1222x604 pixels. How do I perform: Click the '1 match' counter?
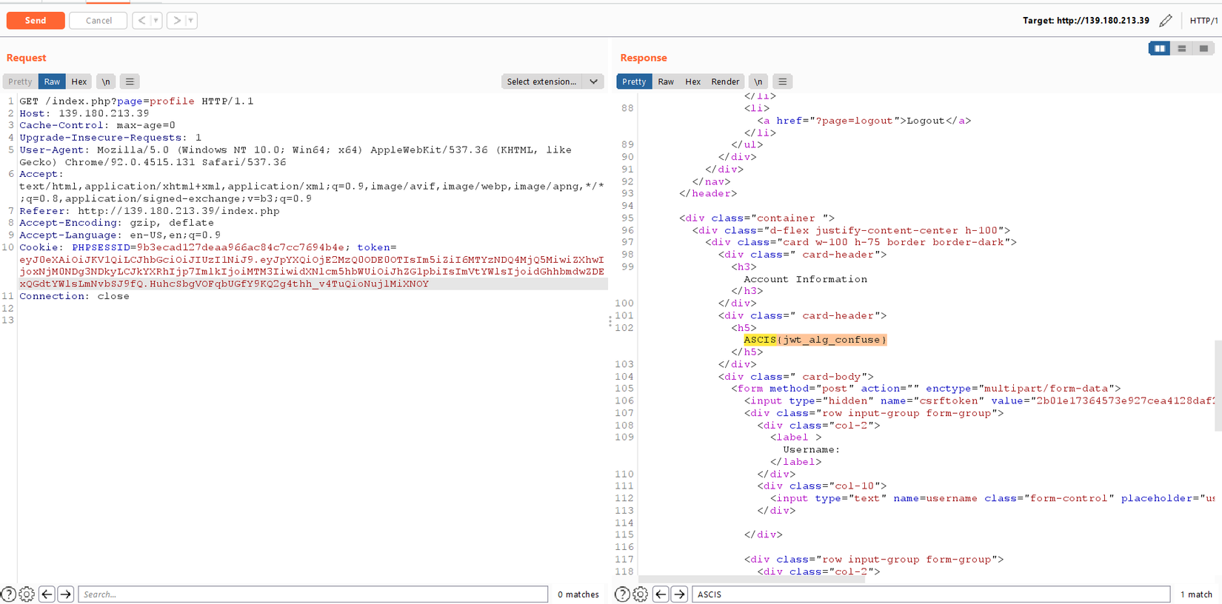[x=1196, y=594]
